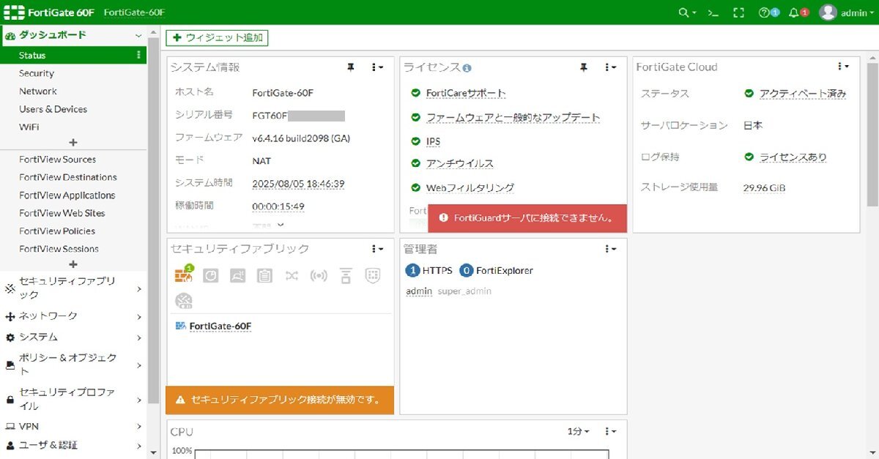Click the admin link in 管理者 widget

pos(419,291)
